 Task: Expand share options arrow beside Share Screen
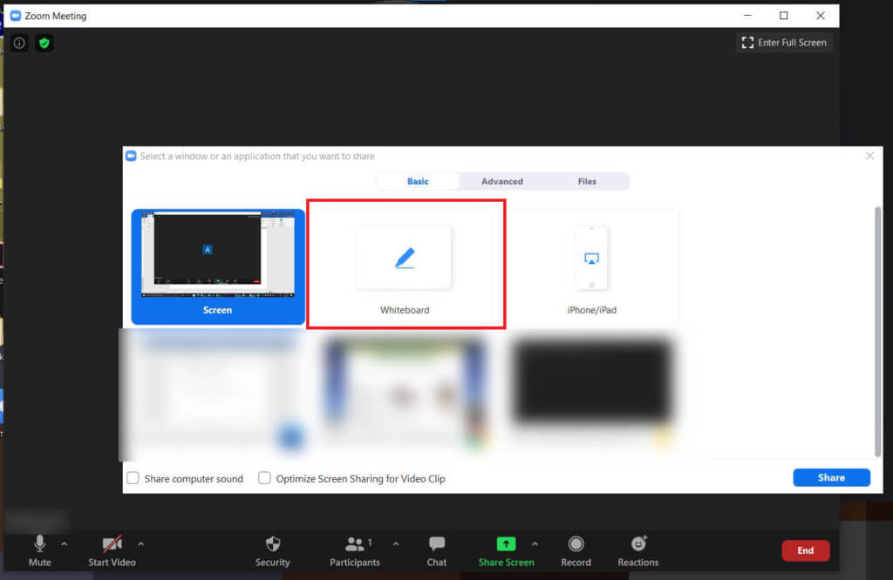[x=535, y=544]
